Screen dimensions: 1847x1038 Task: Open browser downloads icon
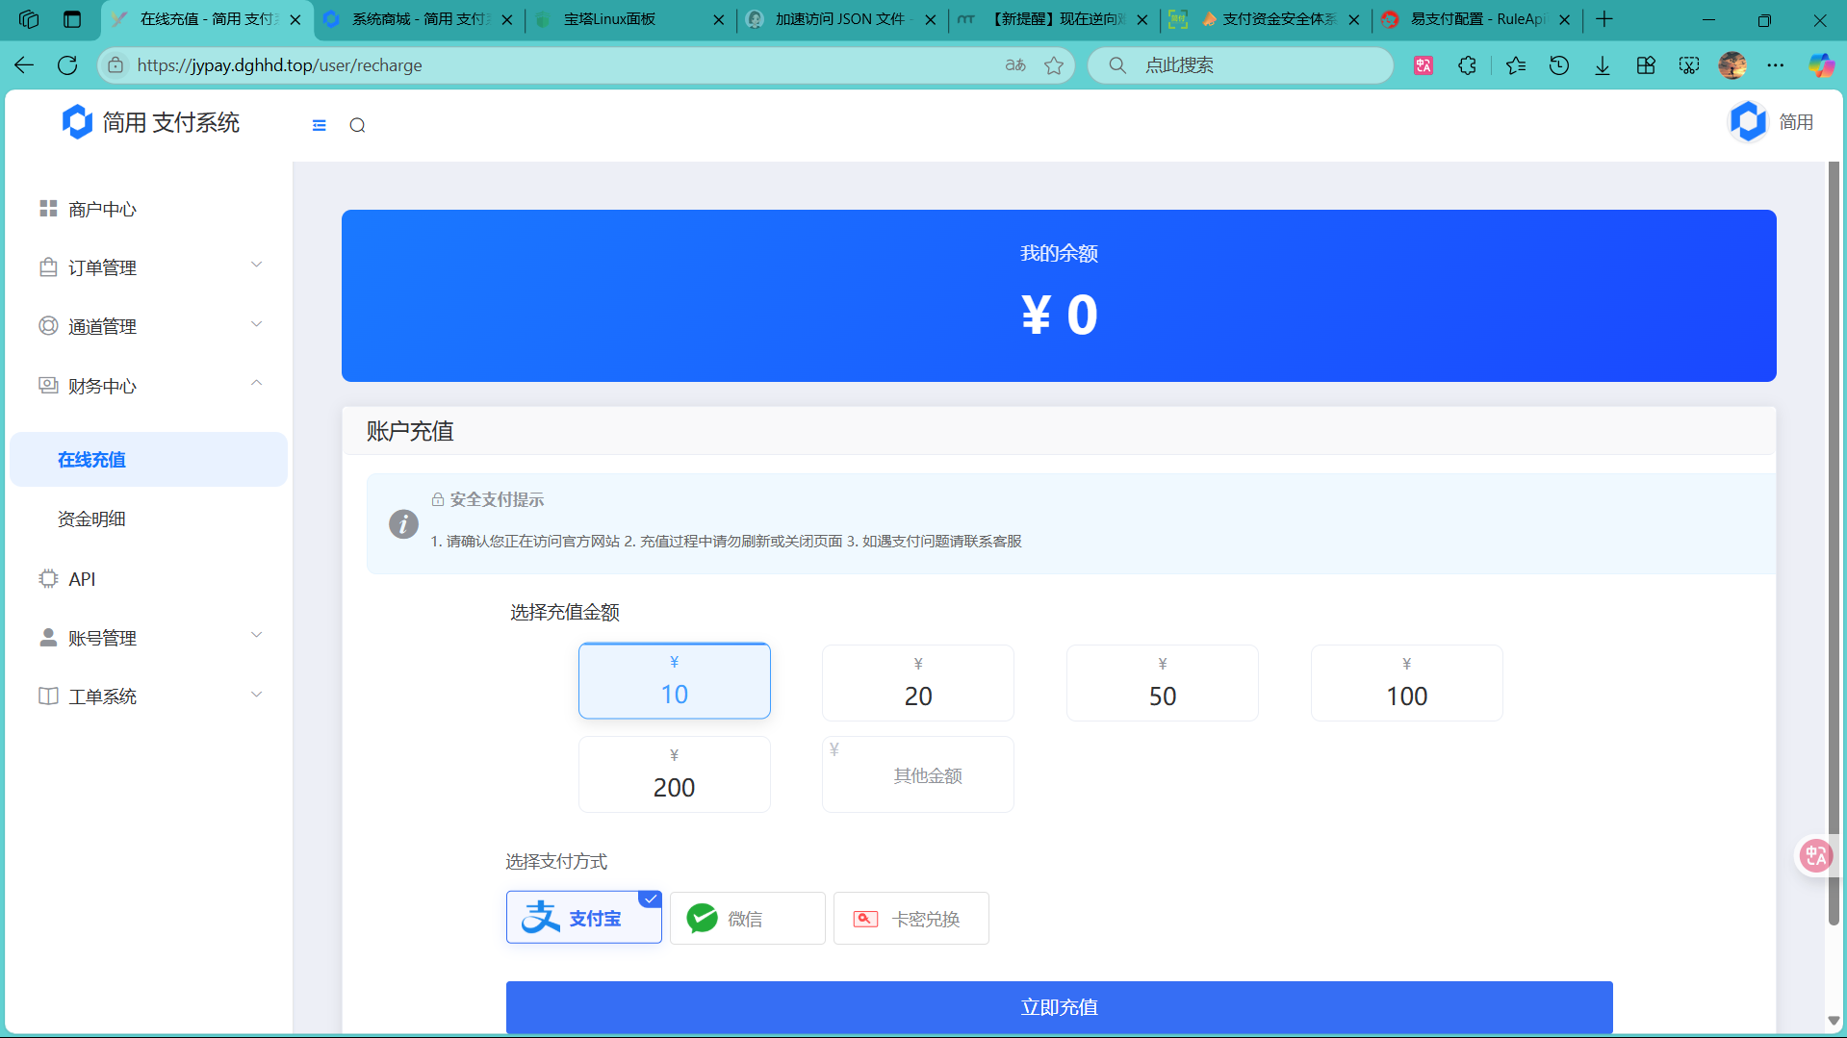point(1603,65)
